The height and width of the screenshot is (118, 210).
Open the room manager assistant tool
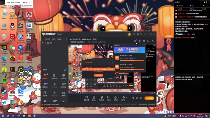[54, 76]
